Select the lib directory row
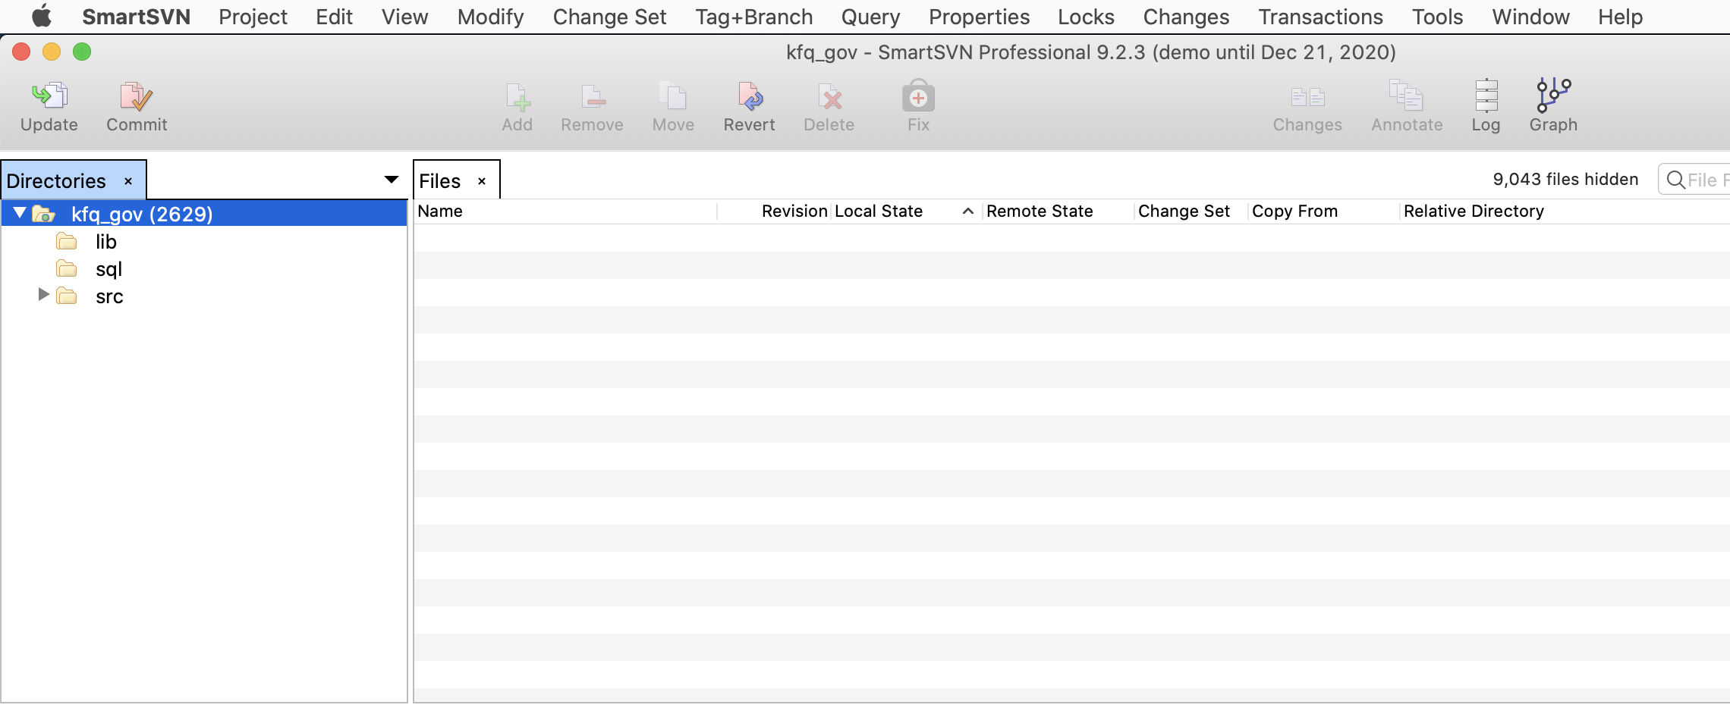 204,242
